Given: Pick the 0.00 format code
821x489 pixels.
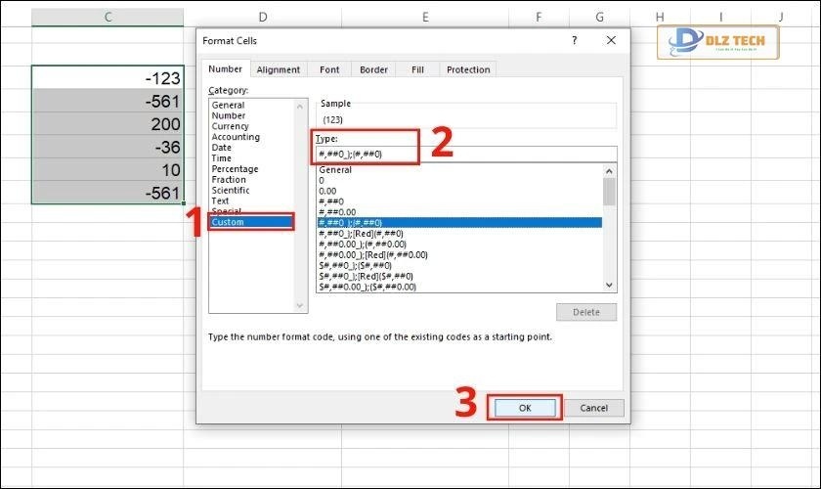Looking at the screenshot, I should (x=328, y=191).
